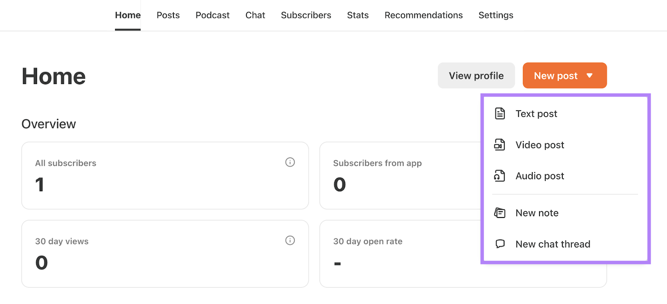Switch to the Home tab

128,15
